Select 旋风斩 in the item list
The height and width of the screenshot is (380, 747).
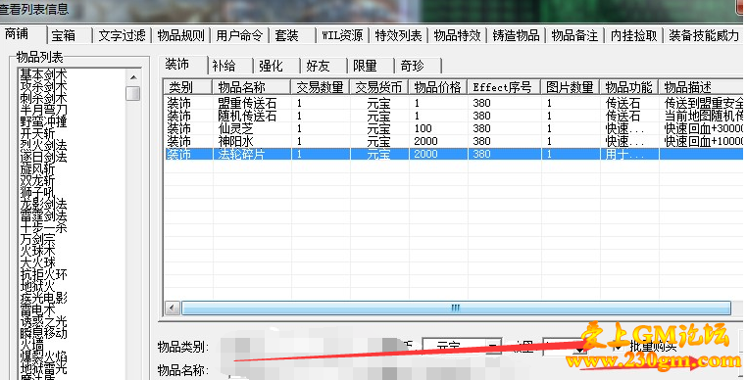[x=37, y=168]
